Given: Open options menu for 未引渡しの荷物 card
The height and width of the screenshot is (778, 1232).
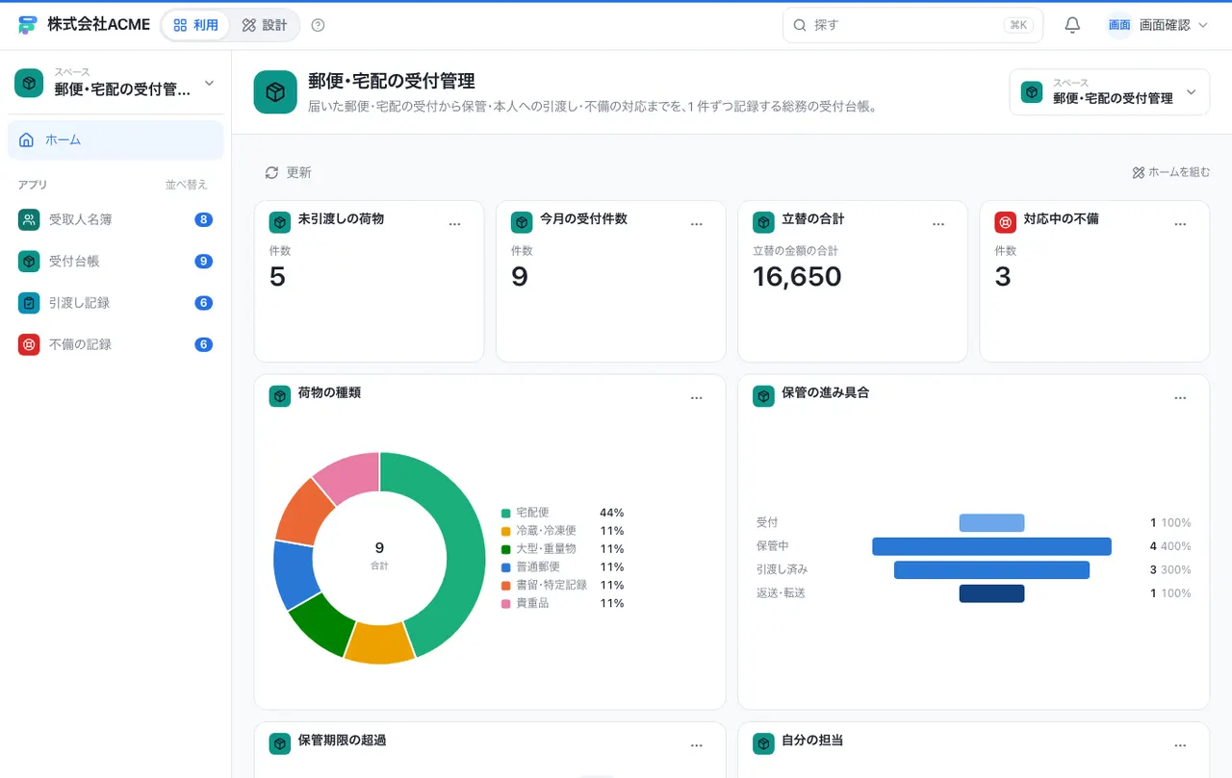Looking at the screenshot, I should [455, 223].
